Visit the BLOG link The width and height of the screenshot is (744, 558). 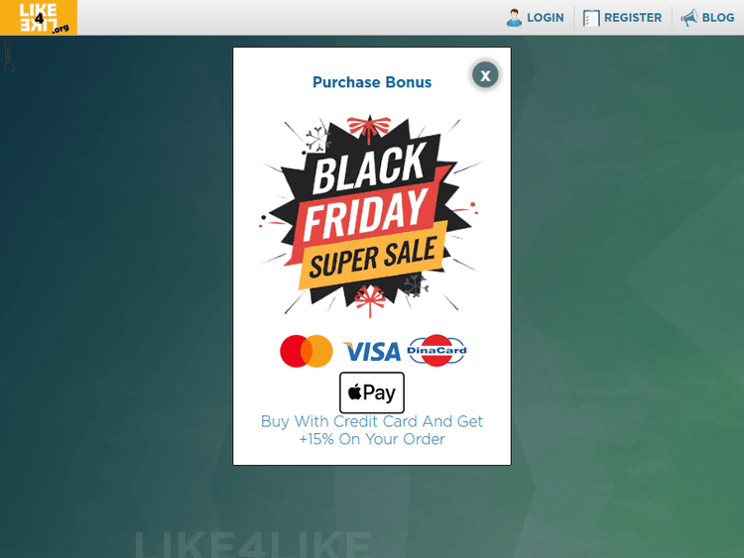pos(718,18)
